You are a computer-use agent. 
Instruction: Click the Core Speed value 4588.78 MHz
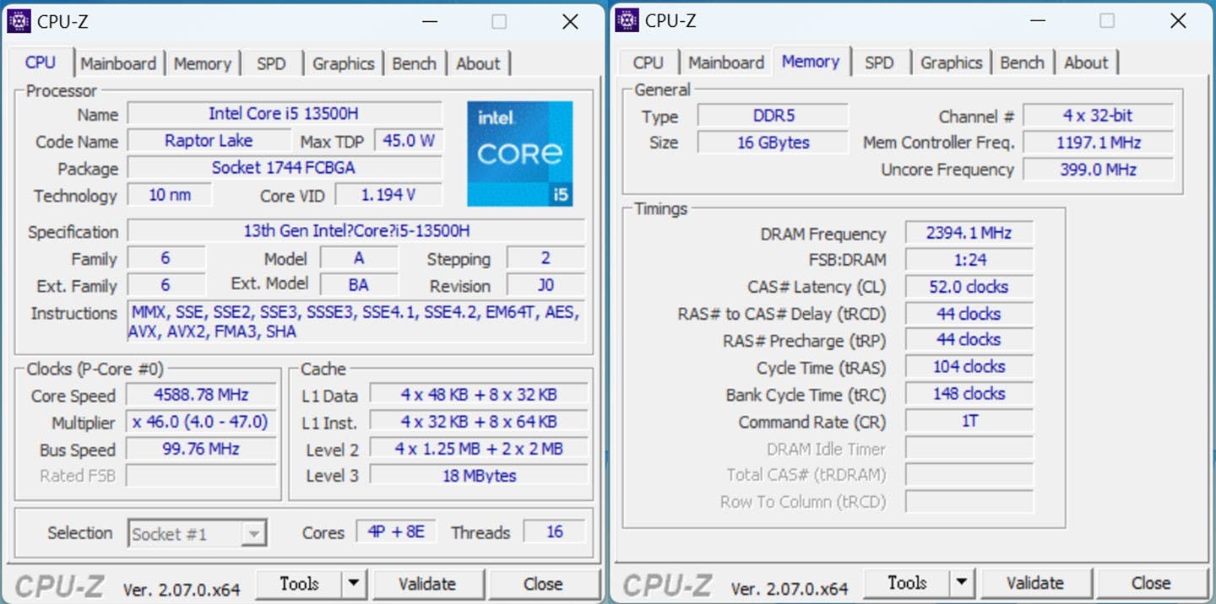pyautogui.click(x=201, y=395)
